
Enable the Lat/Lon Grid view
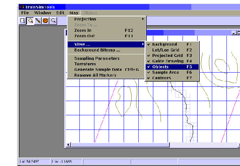172,50
